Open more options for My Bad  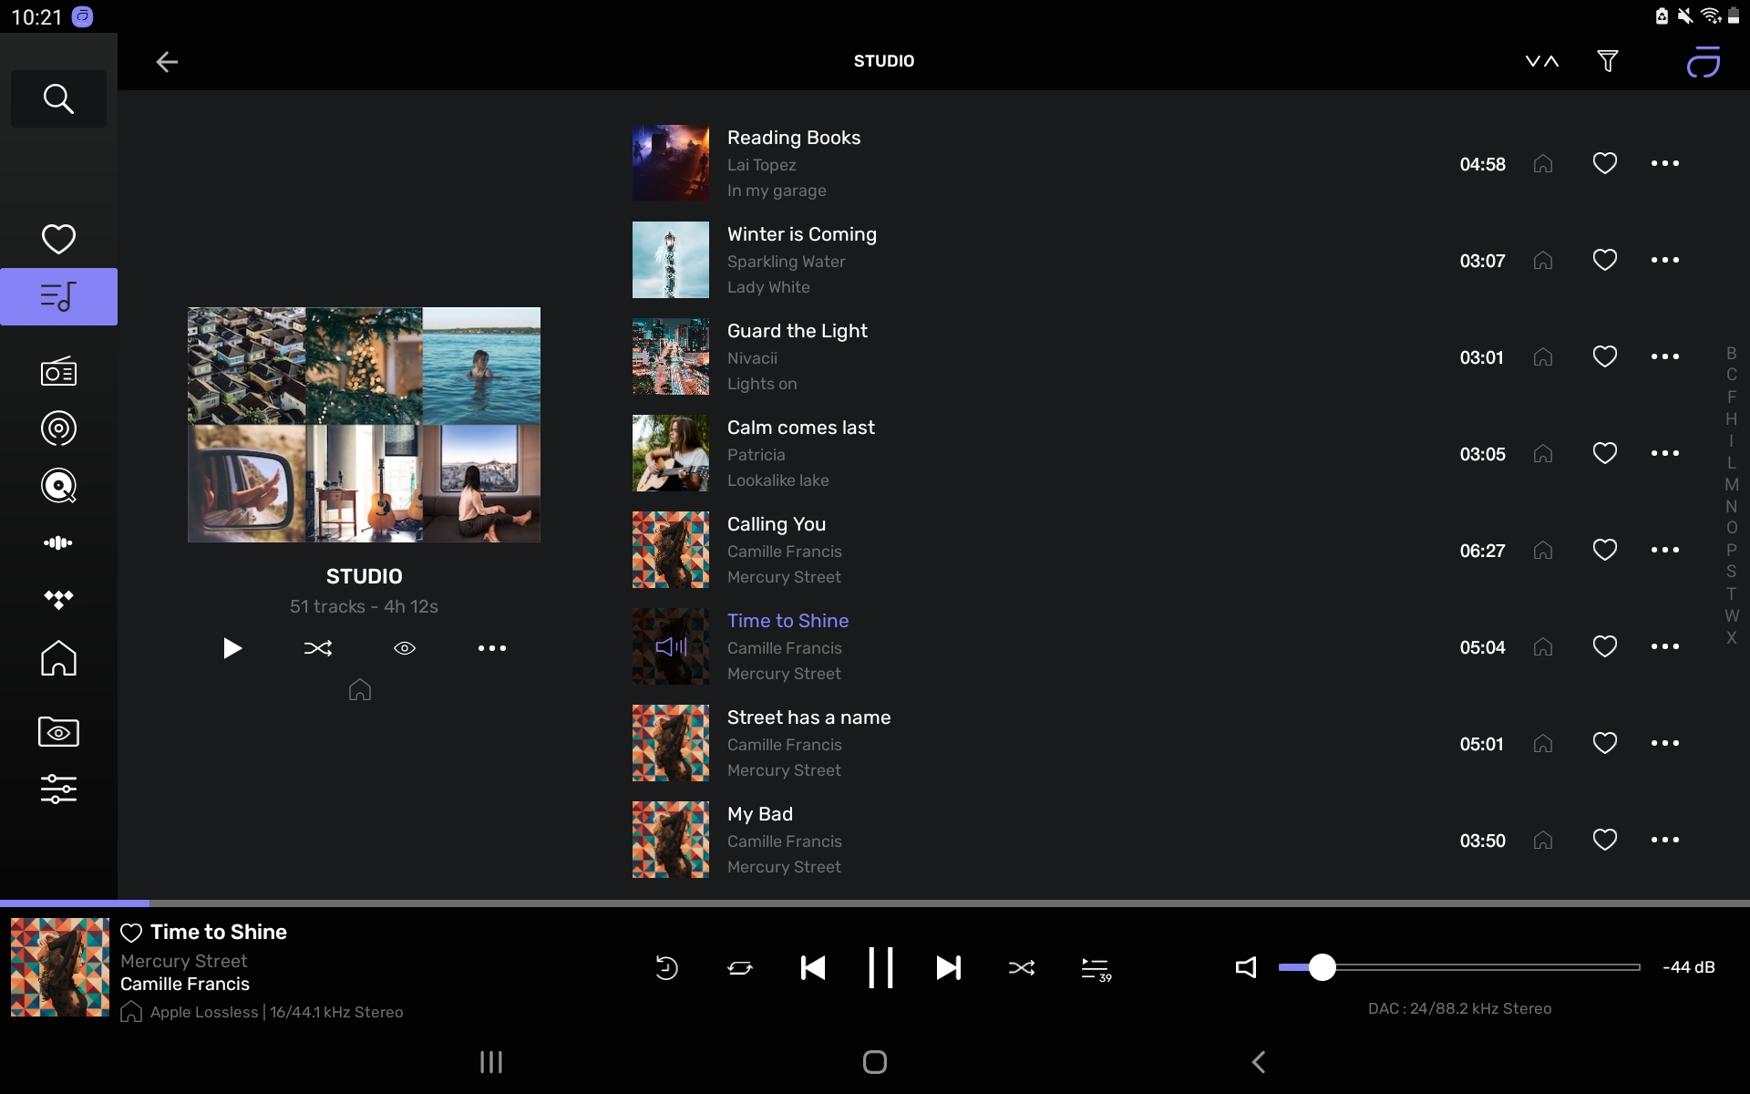click(x=1665, y=840)
